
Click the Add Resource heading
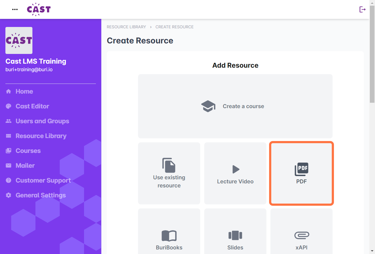(x=235, y=66)
